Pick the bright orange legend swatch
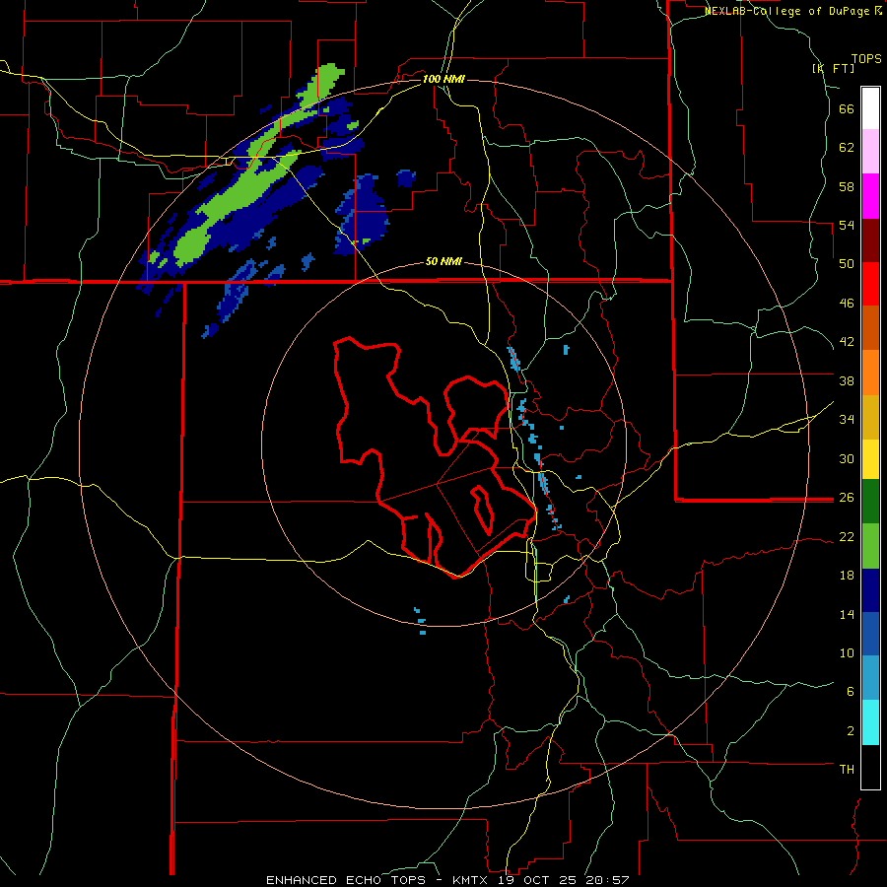Image resolution: width=887 pixels, height=887 pixels. [870, 373]
